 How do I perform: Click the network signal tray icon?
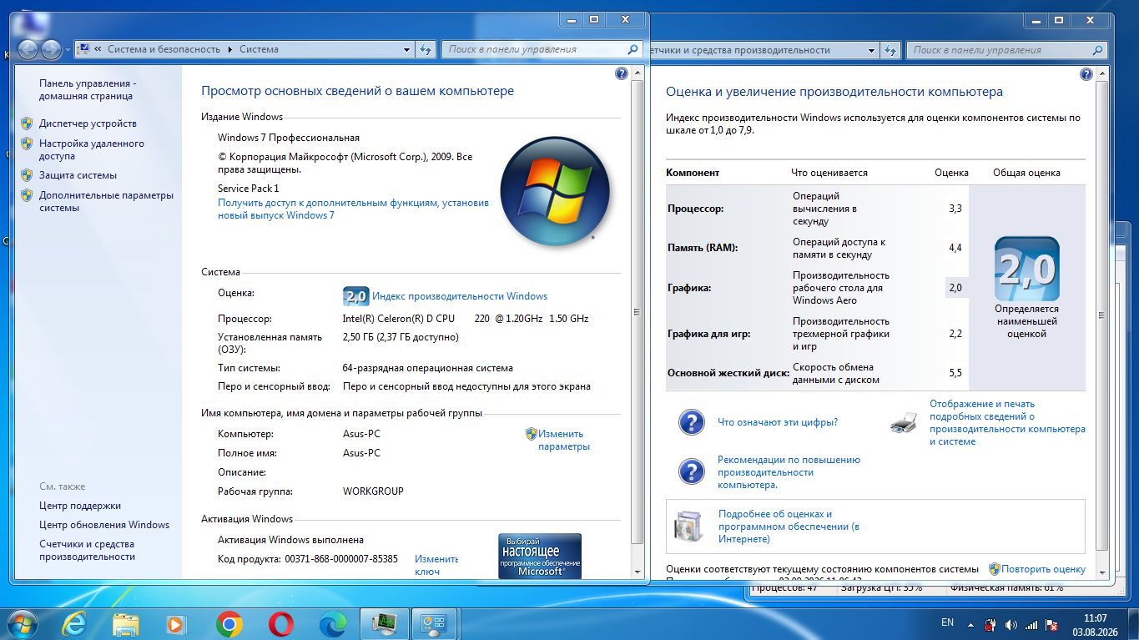[x=1032, y=624]
